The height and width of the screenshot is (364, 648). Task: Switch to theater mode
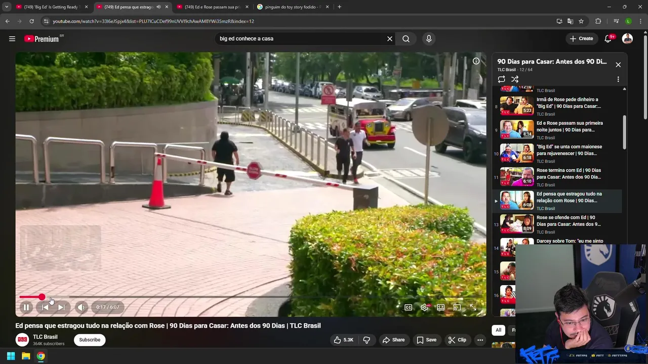click(441, 307)
